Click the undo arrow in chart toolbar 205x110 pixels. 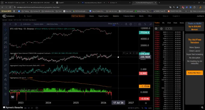62,24
